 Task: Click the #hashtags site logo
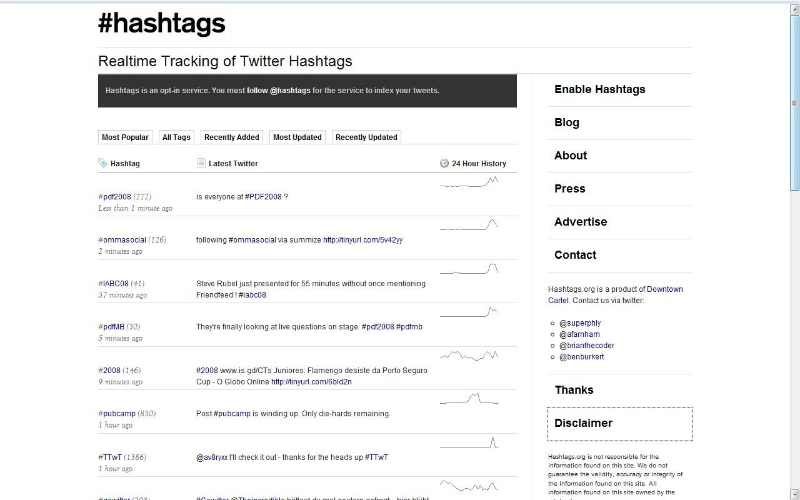[161, 24]
